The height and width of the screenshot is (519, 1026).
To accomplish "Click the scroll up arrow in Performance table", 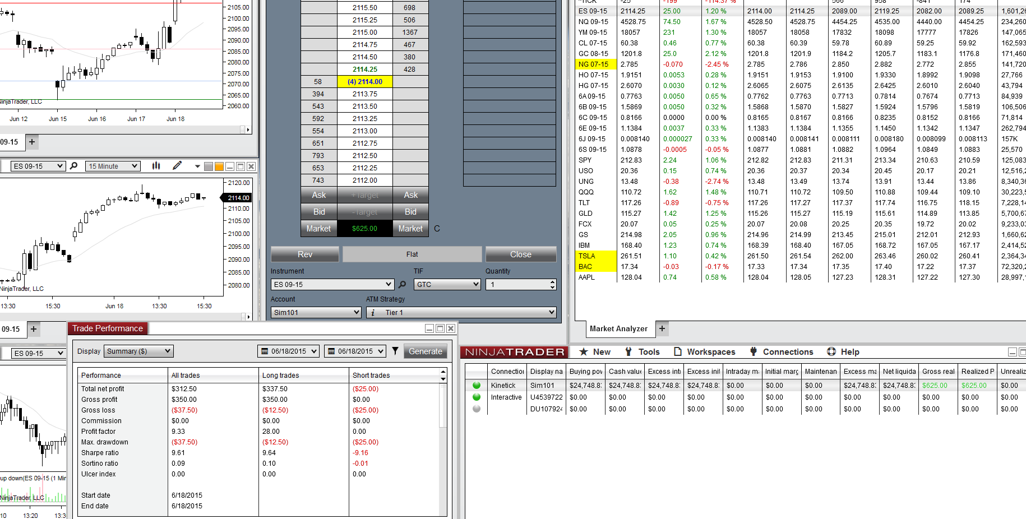I will coord(443,372).
